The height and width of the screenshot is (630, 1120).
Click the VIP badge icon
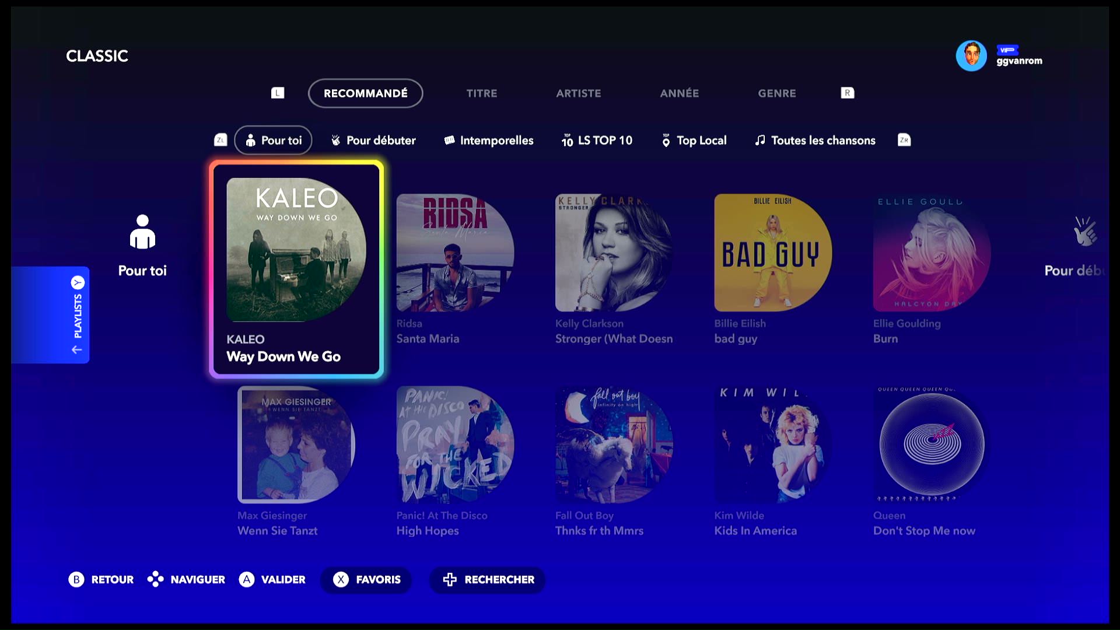click(x=1007, y=50)
